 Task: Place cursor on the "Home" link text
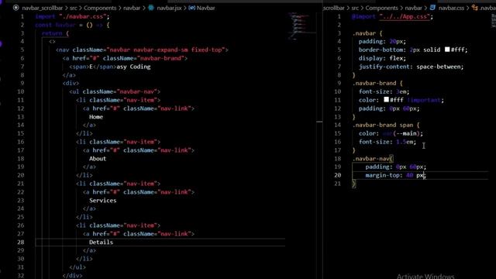tap(96, 117)
